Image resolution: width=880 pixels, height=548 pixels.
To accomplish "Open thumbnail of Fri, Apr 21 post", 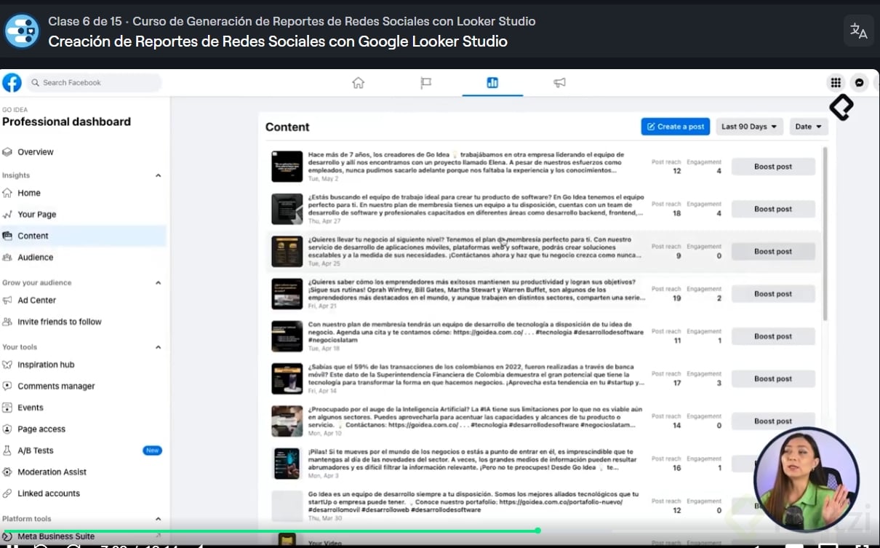I will point(287,294).
